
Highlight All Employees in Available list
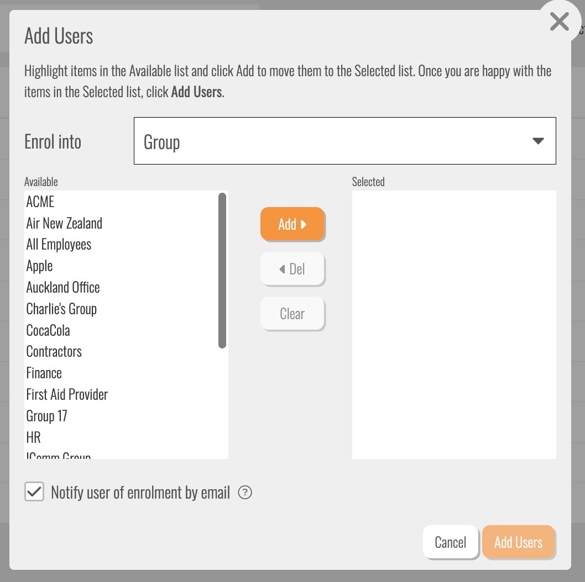click(x=59, y=245)
